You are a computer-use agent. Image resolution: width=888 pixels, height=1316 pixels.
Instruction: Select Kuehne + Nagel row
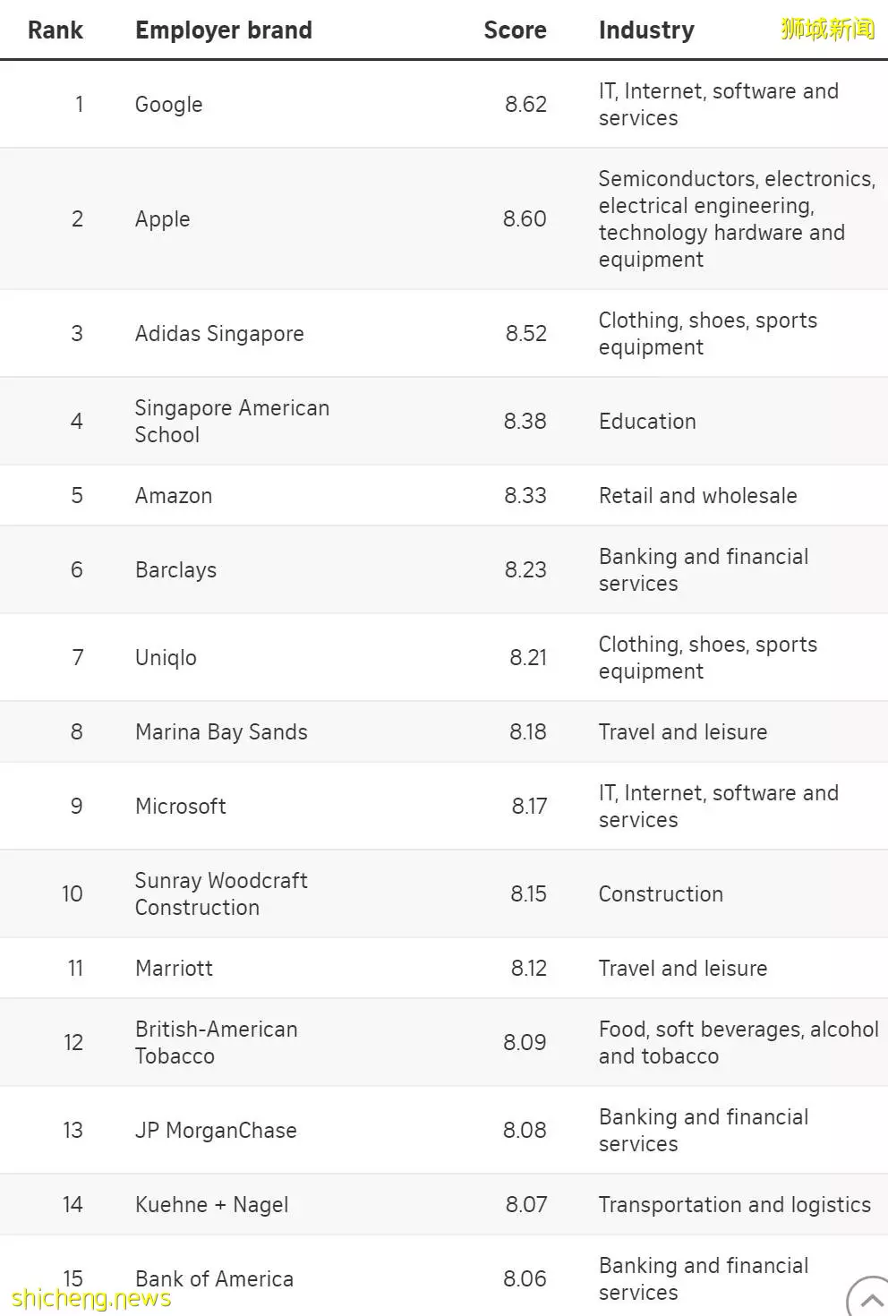click(x=444, y=1205)
